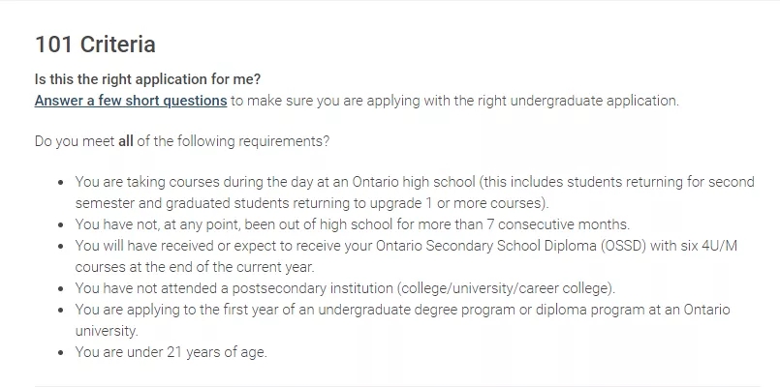Click the "Do you meet" requirements question
Viewport: 780px width, 387px height.
(181, 141)
